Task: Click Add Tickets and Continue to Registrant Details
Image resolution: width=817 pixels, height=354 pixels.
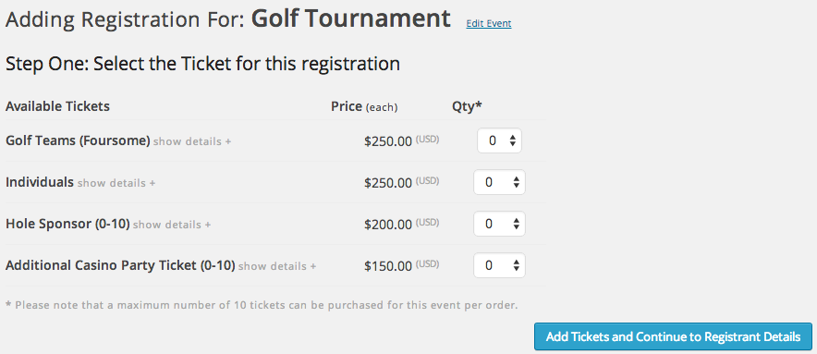Action: [673, 336]
